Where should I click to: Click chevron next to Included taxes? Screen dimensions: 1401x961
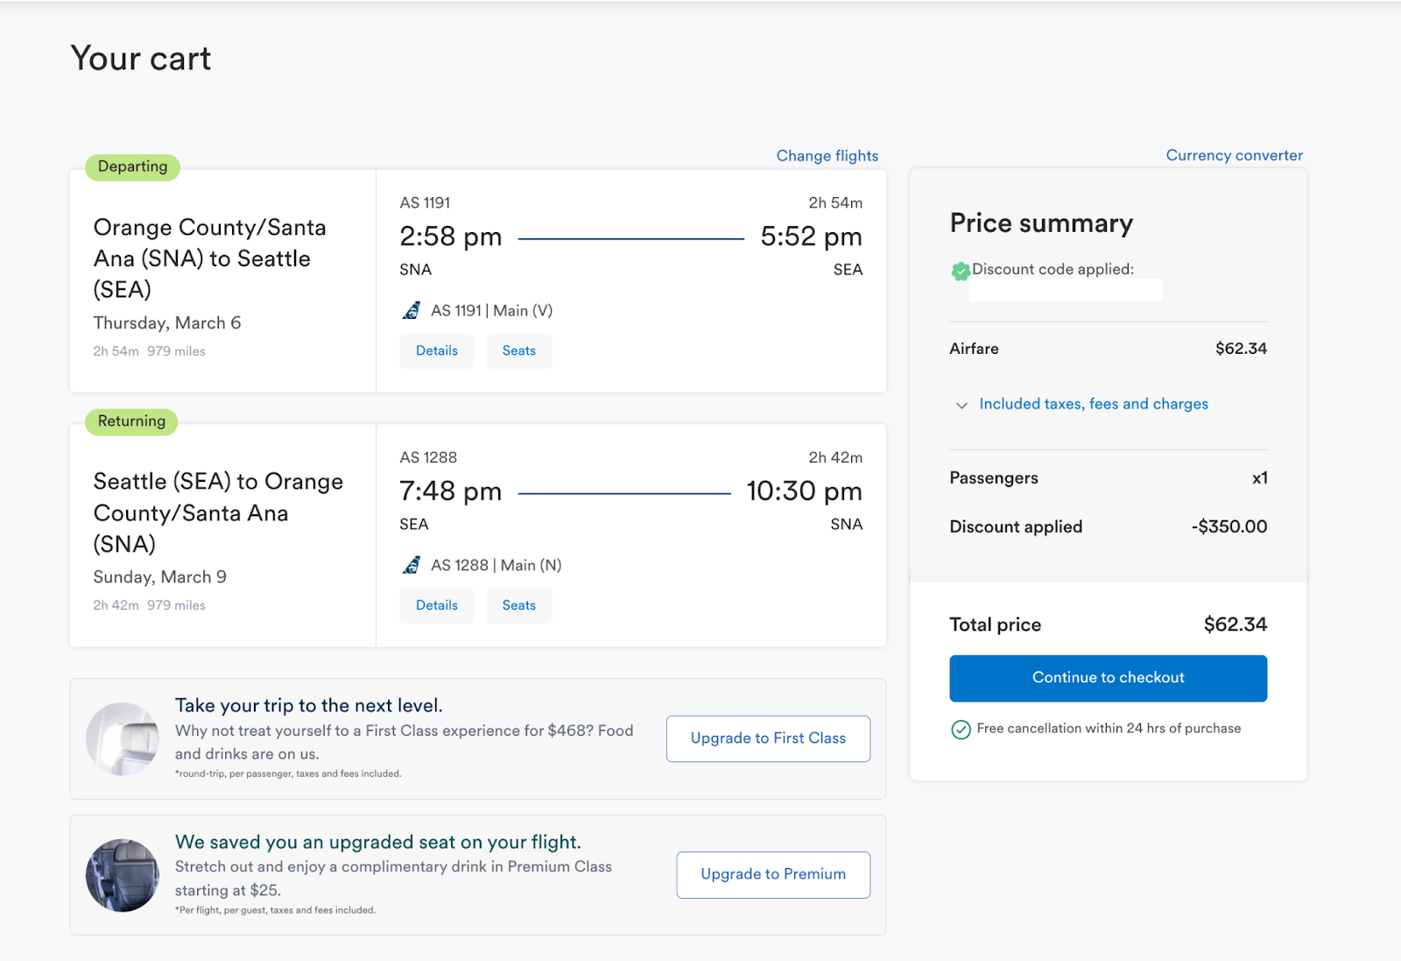[x=961, y=405]
